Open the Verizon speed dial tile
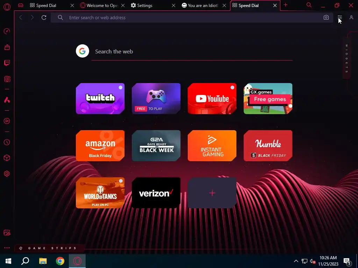Image resolution: width=358 pixels, height=268 pixels. tap(156, 193)
